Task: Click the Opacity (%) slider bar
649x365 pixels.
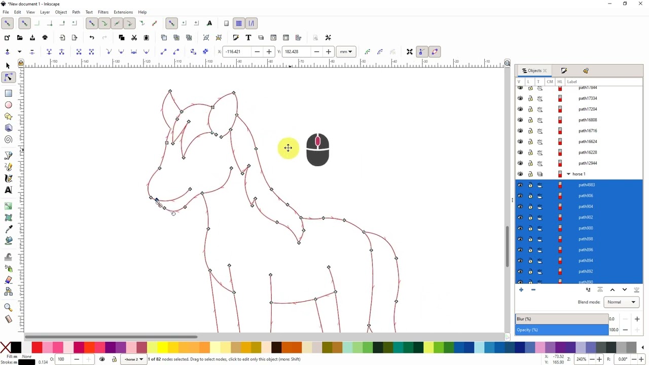Action: pos(562,330)
